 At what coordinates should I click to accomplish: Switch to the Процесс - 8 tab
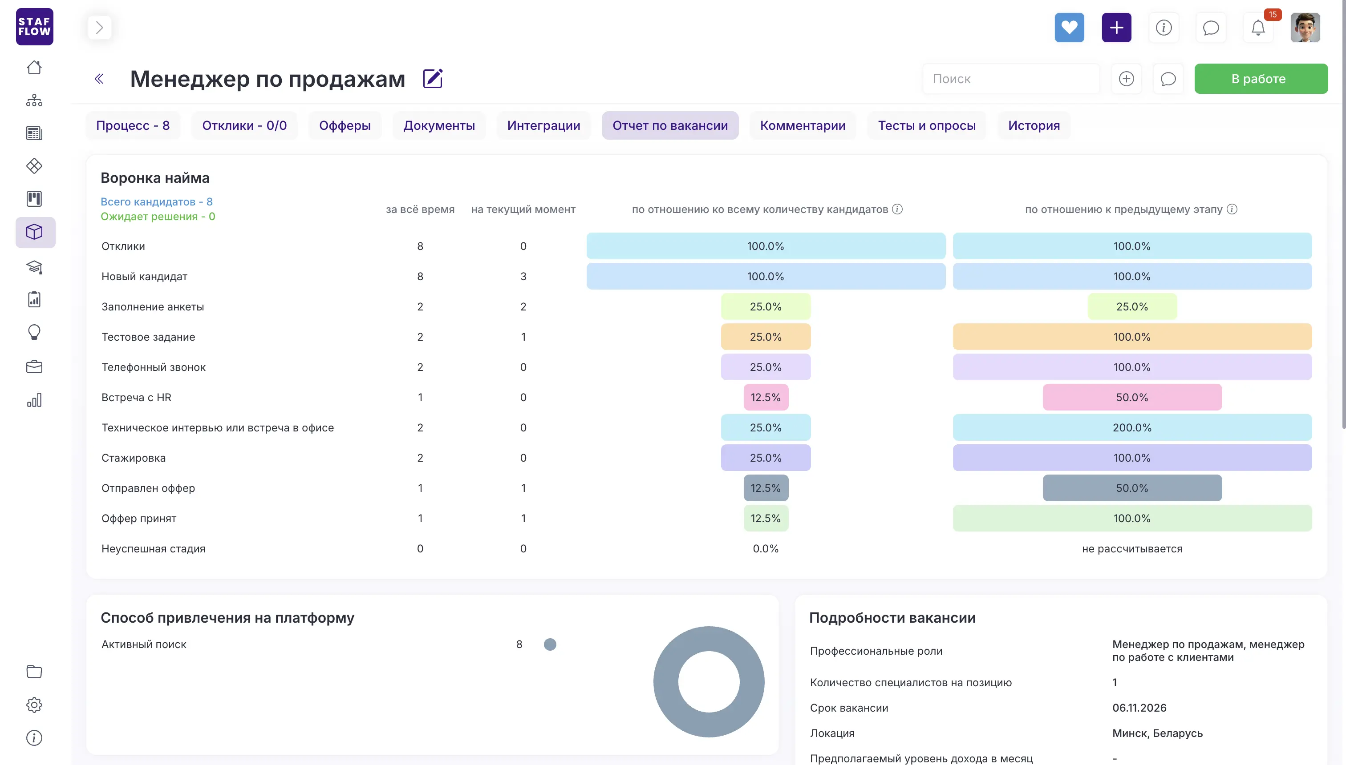tap(133, 125)
